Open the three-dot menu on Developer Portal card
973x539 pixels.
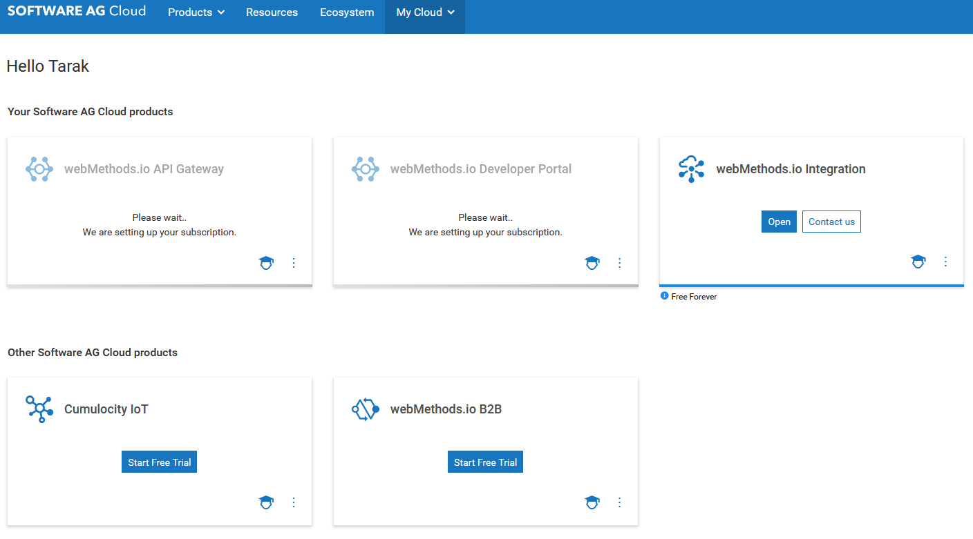pyautogui.click(x=619, y=263)
